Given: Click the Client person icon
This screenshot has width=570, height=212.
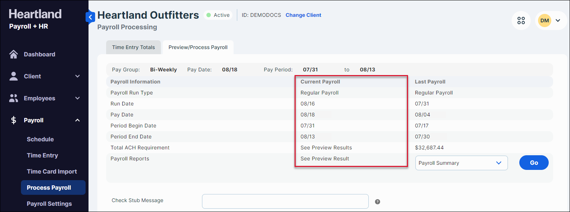Looking at the screenshot, I should pos(14,76).
